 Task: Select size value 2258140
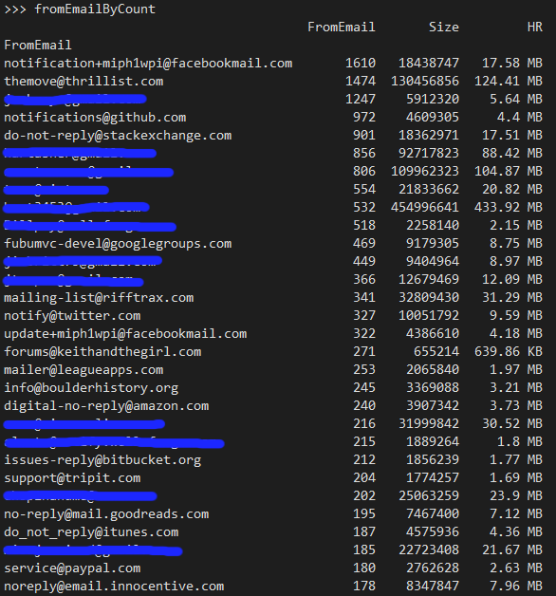click(433, 226)
